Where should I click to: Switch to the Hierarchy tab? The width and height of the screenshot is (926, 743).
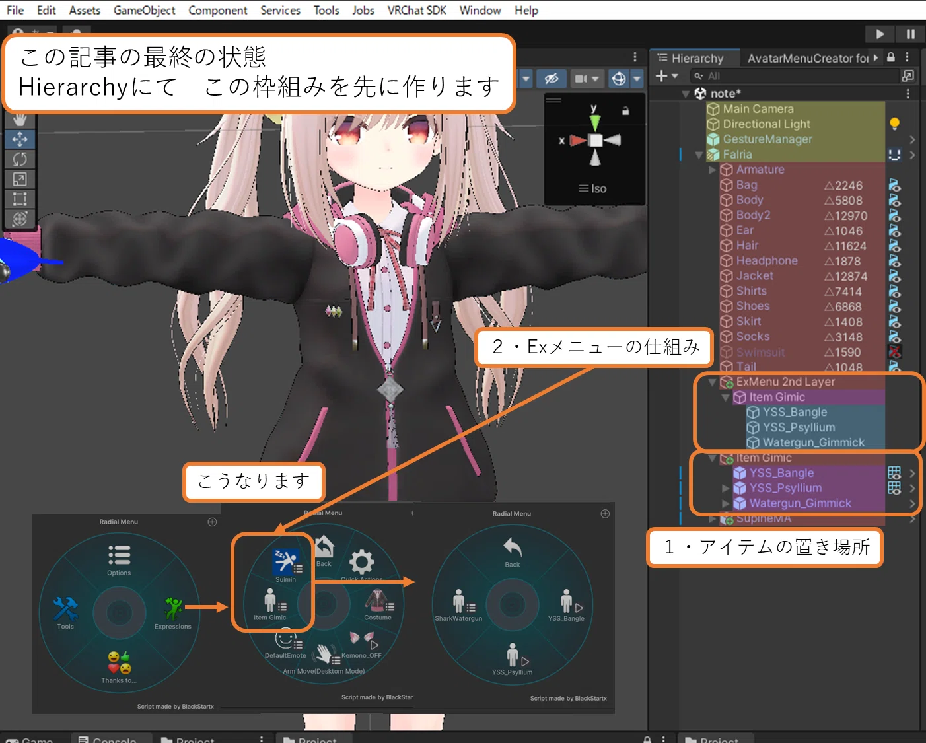click(x=691, y=58)
